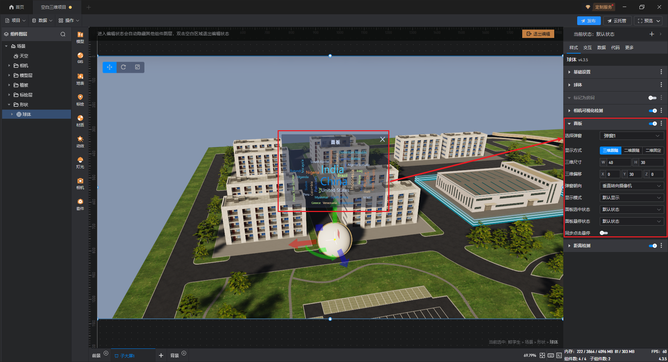Toggle 同步点击悬停 switch
The width and height of the screenshot is (668, 362).
click(604, 233)
